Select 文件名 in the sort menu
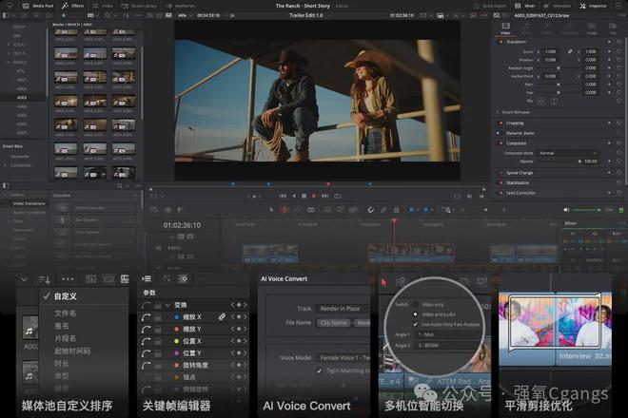This screenshot has height=418, width=628. click(66, 313)
